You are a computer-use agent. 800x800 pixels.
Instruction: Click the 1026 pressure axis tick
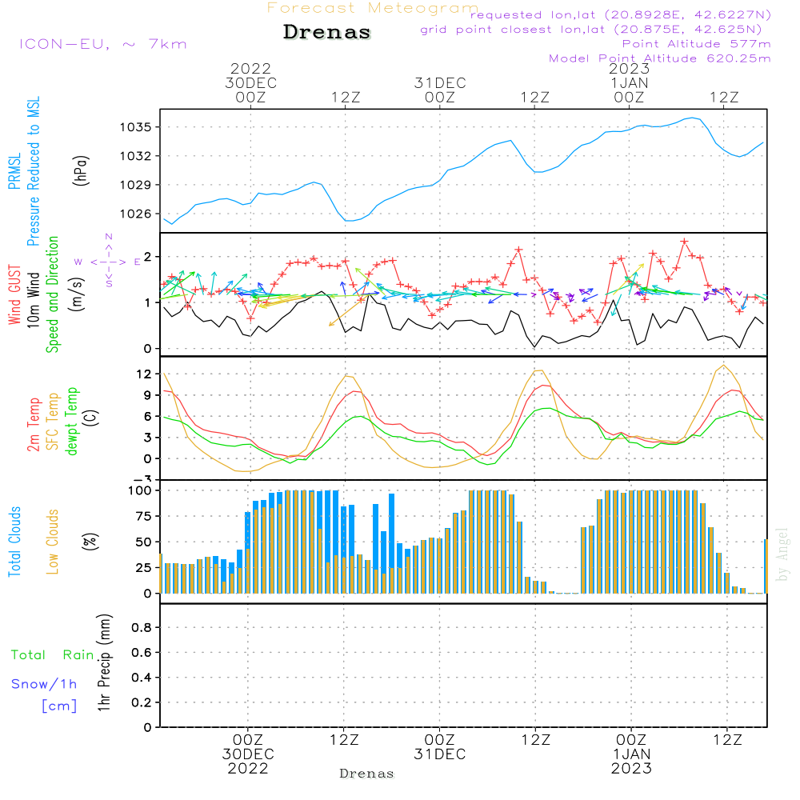pos(136,214)
